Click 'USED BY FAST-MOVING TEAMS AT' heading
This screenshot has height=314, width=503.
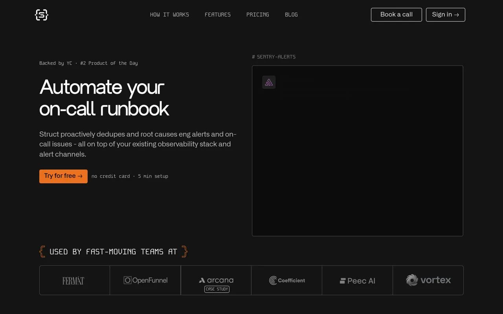point(113,252)
